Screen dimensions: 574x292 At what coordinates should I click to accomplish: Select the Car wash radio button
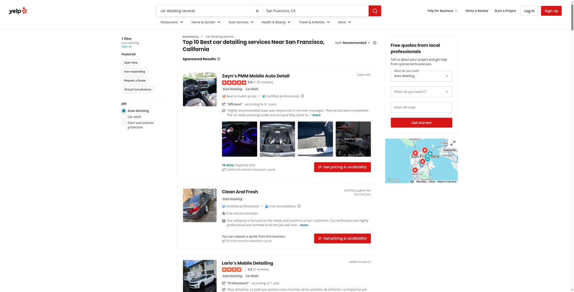point(124,117)
